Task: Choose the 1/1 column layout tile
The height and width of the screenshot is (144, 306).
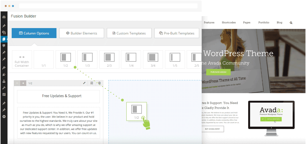Action: pos(44,59)
